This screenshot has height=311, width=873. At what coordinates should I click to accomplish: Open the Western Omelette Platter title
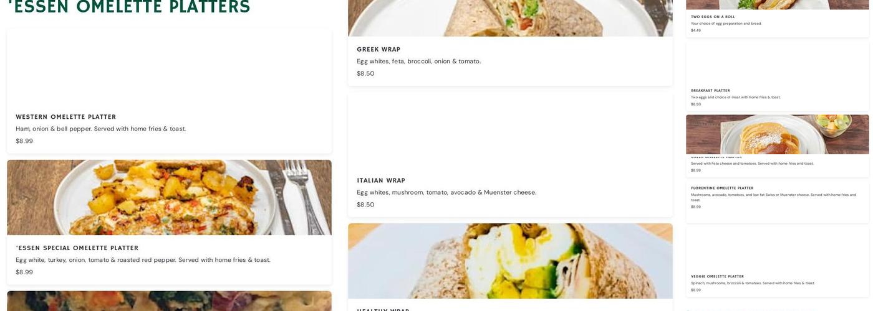point(66,117)
